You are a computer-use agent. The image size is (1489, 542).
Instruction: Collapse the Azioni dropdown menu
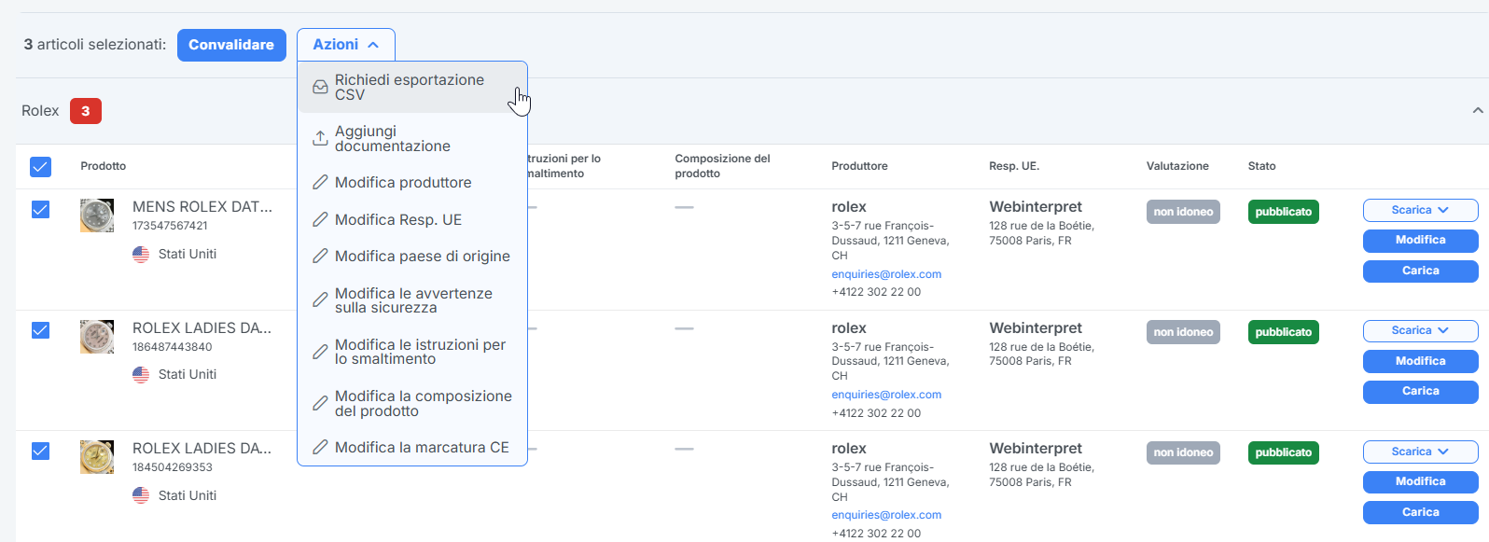click(346, 45)
